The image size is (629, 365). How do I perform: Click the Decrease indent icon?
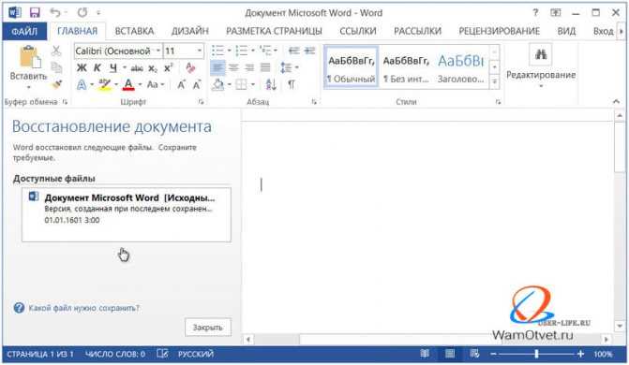(294, 51)
